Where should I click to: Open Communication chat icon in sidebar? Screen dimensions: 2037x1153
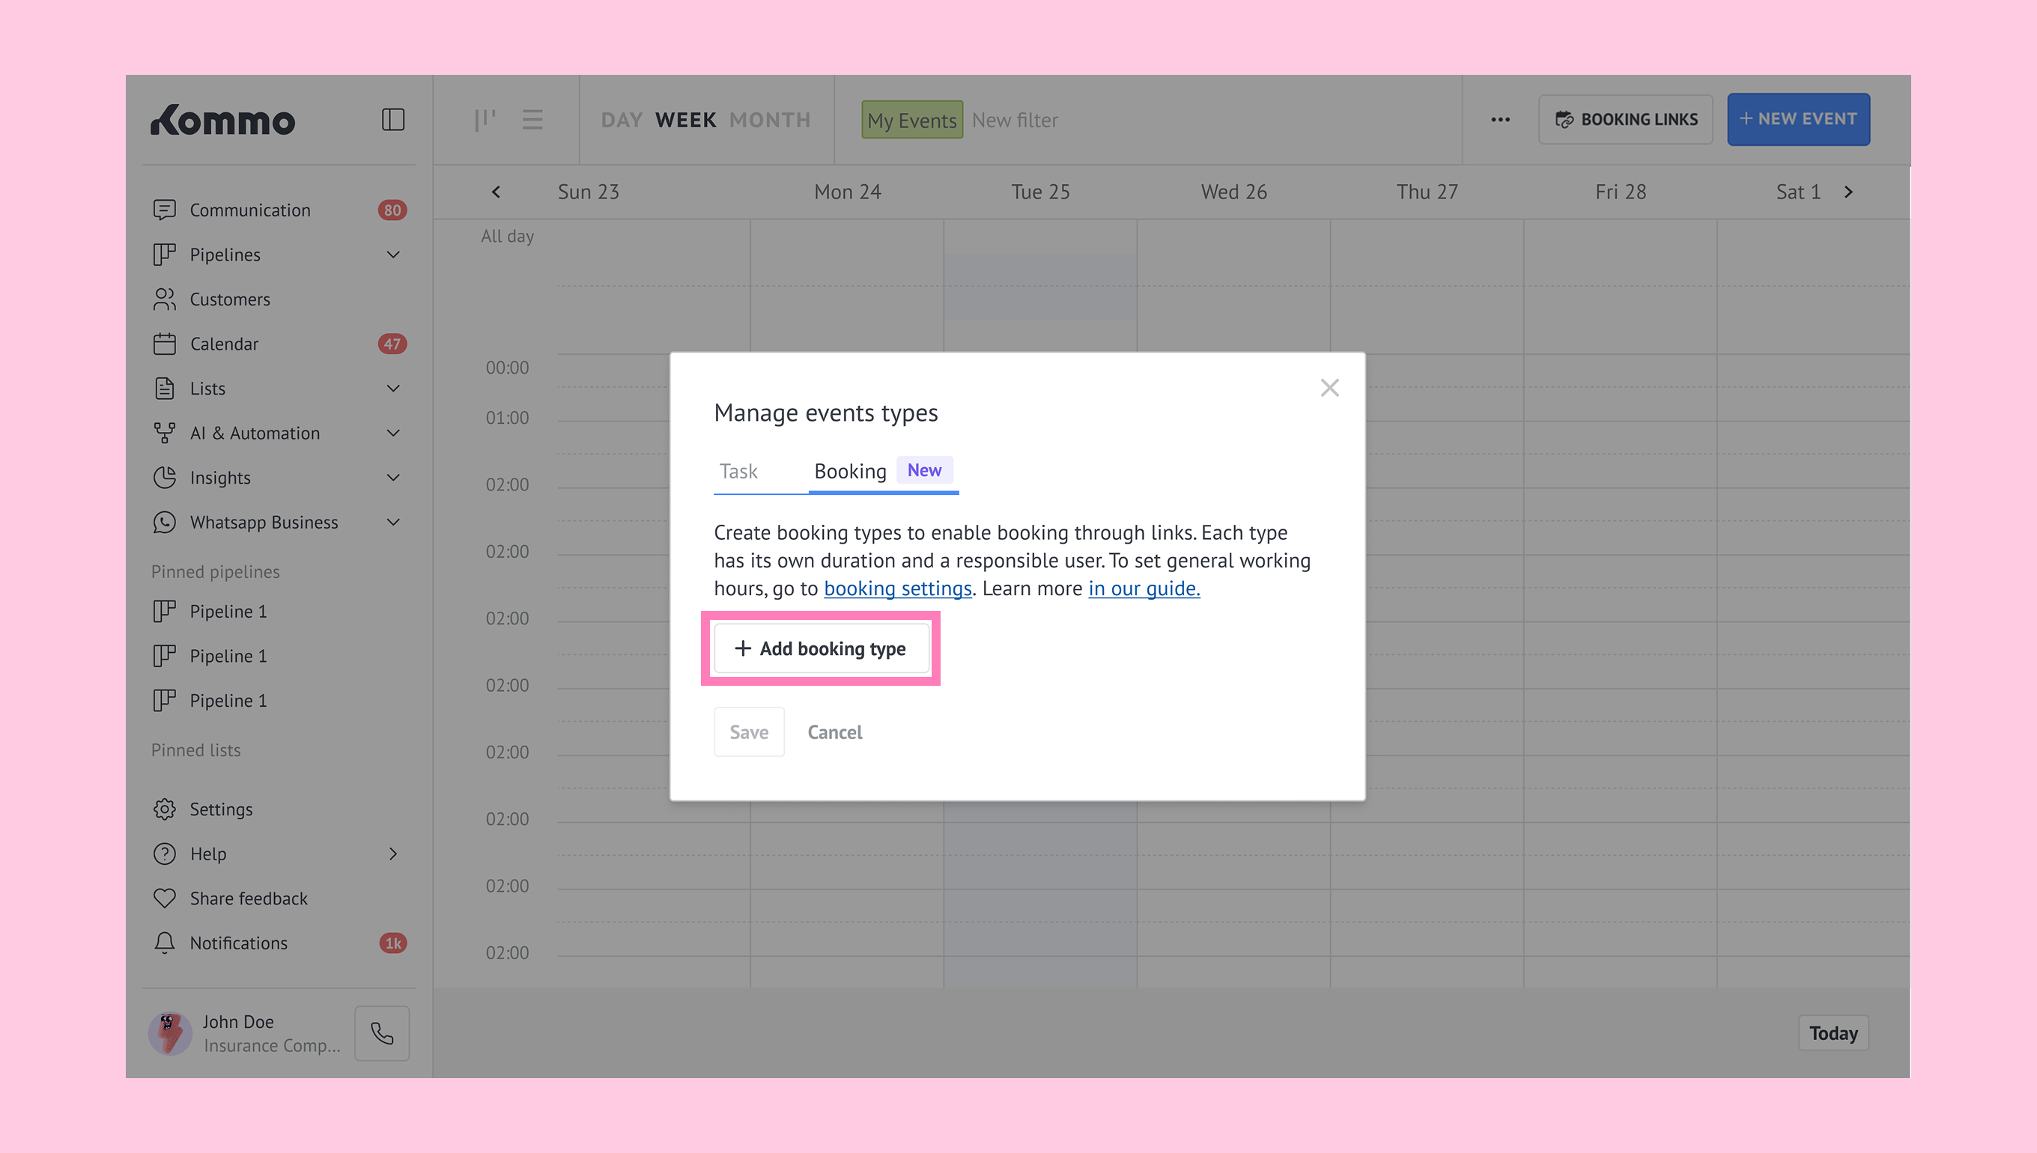(164, 210)
